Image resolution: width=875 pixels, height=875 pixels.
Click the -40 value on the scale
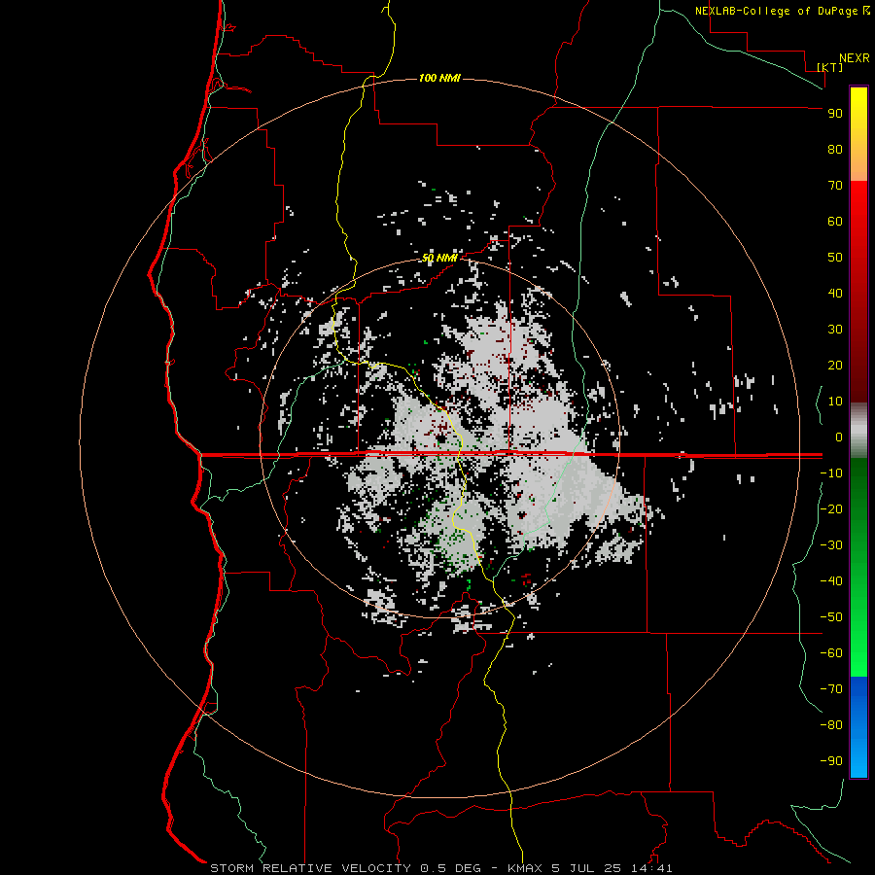click(x=831, y=581)
